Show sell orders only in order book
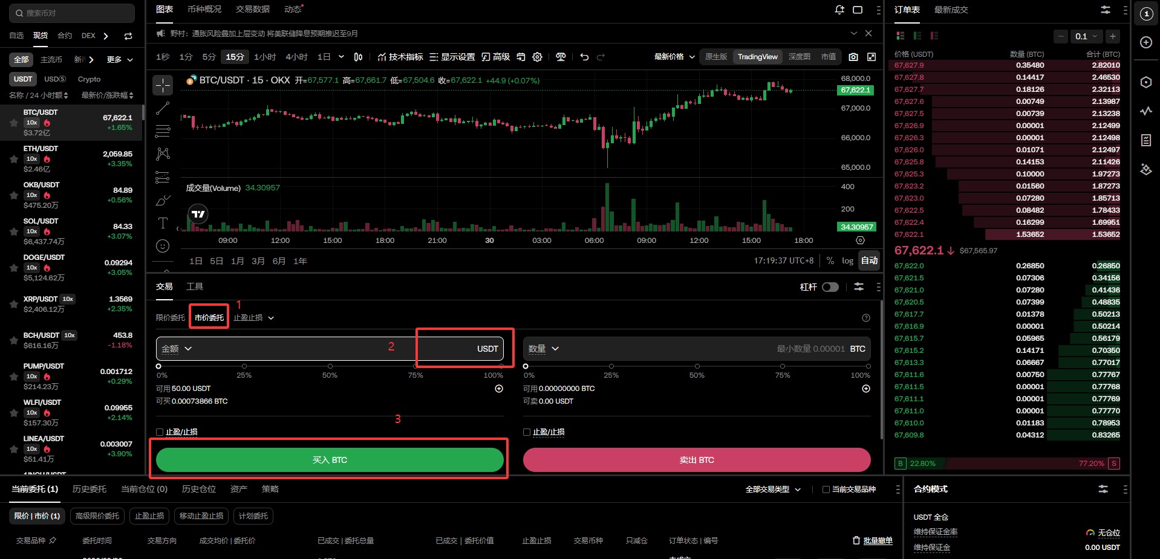The image size is (1160, 559). coord(934,36)
